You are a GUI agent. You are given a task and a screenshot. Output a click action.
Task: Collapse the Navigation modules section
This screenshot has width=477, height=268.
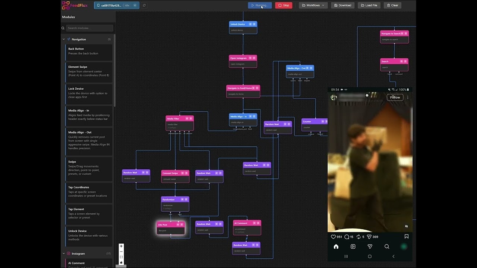tap(64, 39)
